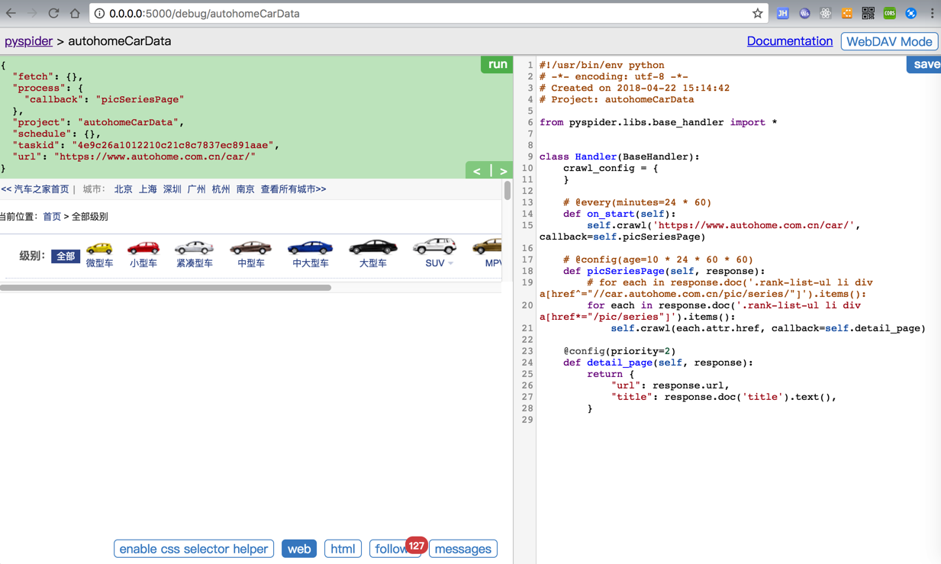This screenshot has height=564, width=941.
Task: Click the vertical scrollbar of web preview
Action: [507, 190]
